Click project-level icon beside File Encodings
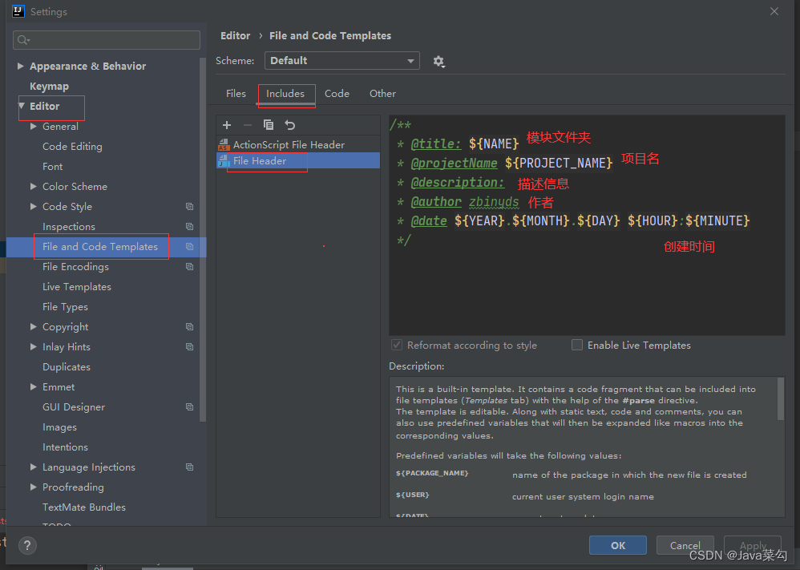 (189, 266)
